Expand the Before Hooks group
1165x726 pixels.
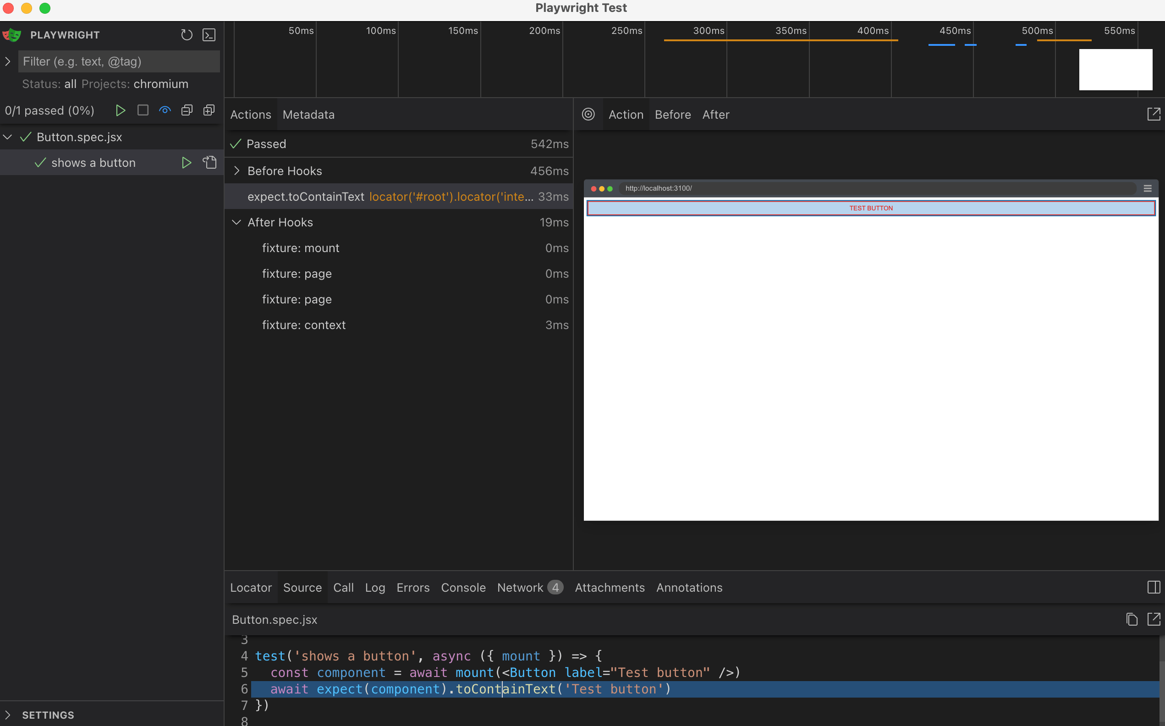coord(236,171)
